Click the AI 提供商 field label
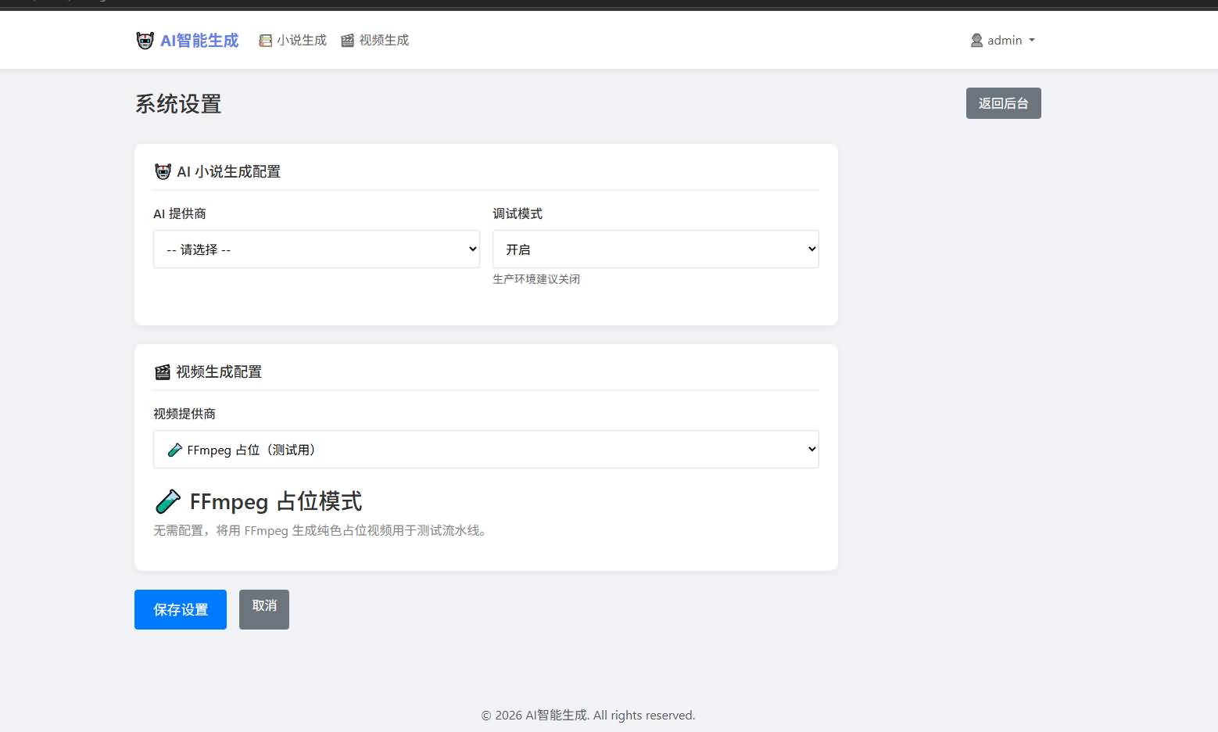 [180, 213]
